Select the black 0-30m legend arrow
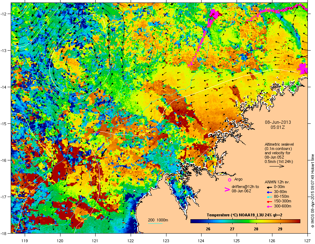Image resolution: width=315 pixels, height=244 pixels. (269, 187)
